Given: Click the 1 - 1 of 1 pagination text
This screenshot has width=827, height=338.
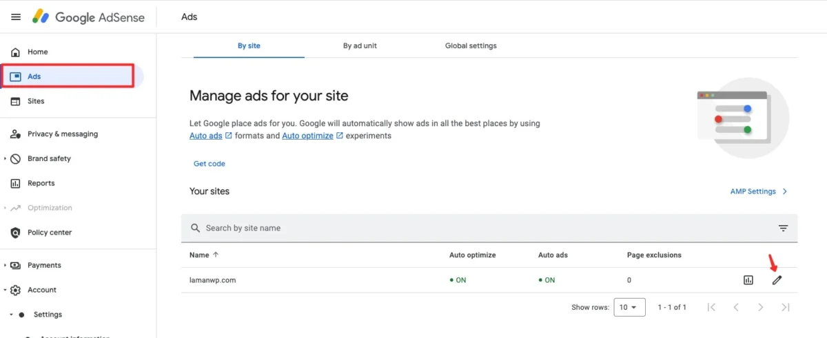Looking at the screenshot, I should tap(672, 307).
